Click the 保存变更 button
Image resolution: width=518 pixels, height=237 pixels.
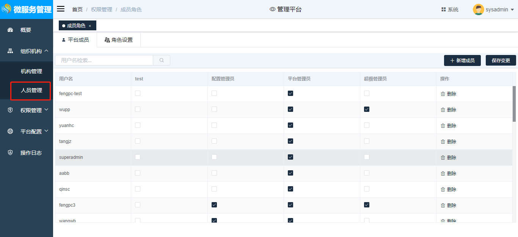click(x=501, y=60)
